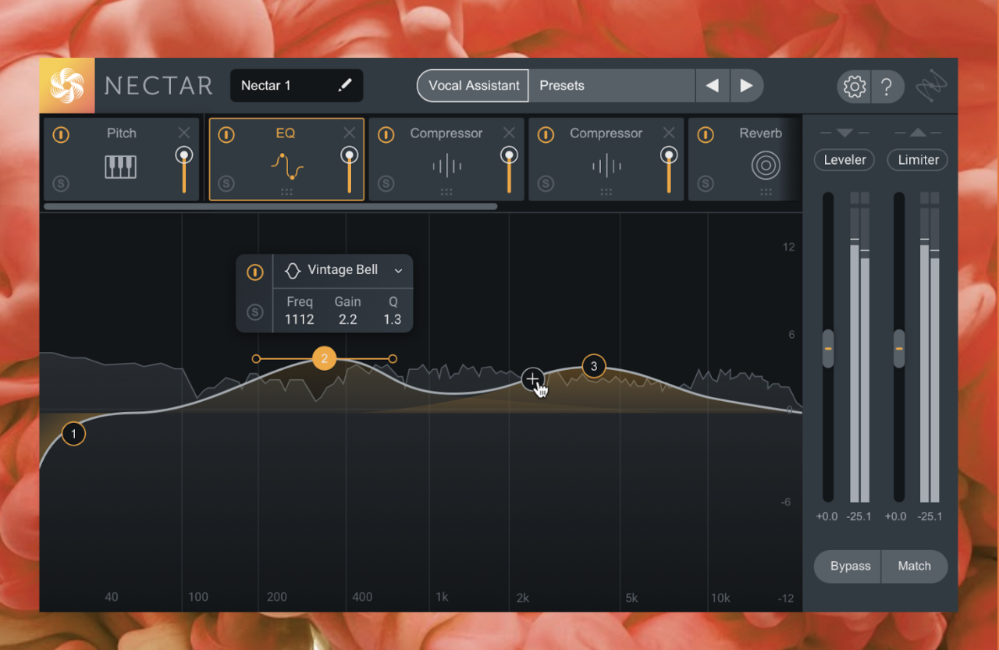Remove the first Compressor module
This screenshot has width=999, height=650.
(509, 133)
